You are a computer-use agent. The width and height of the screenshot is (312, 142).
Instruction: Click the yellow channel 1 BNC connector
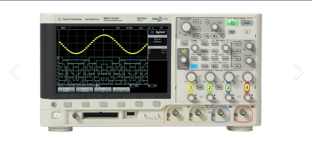[175, 113]
